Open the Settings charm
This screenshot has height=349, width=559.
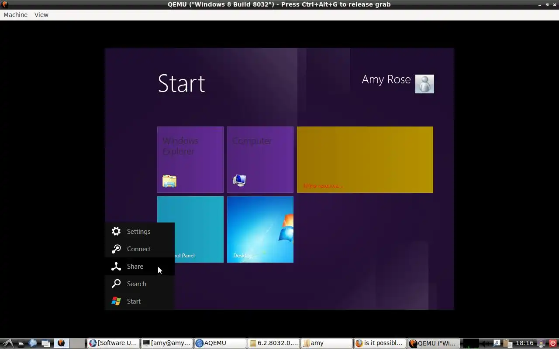[x=140, y=232]
